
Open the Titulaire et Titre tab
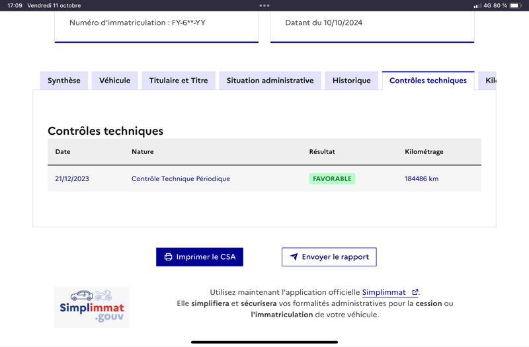[x=179, y=81]
